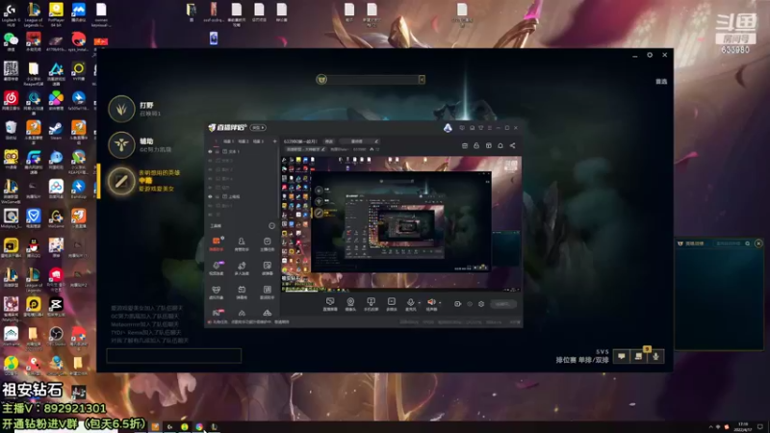Open streaming app settings gear icon
770x433 pixels.
click(481, 304)
